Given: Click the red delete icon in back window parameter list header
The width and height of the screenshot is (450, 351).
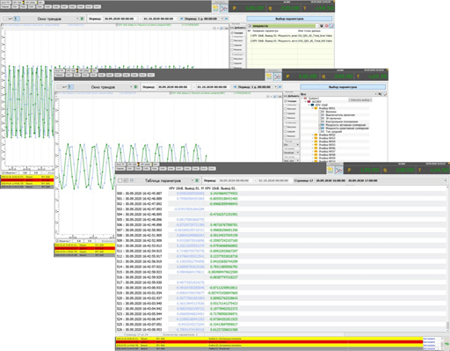Looking at the screenshot, I should [327, 26].
